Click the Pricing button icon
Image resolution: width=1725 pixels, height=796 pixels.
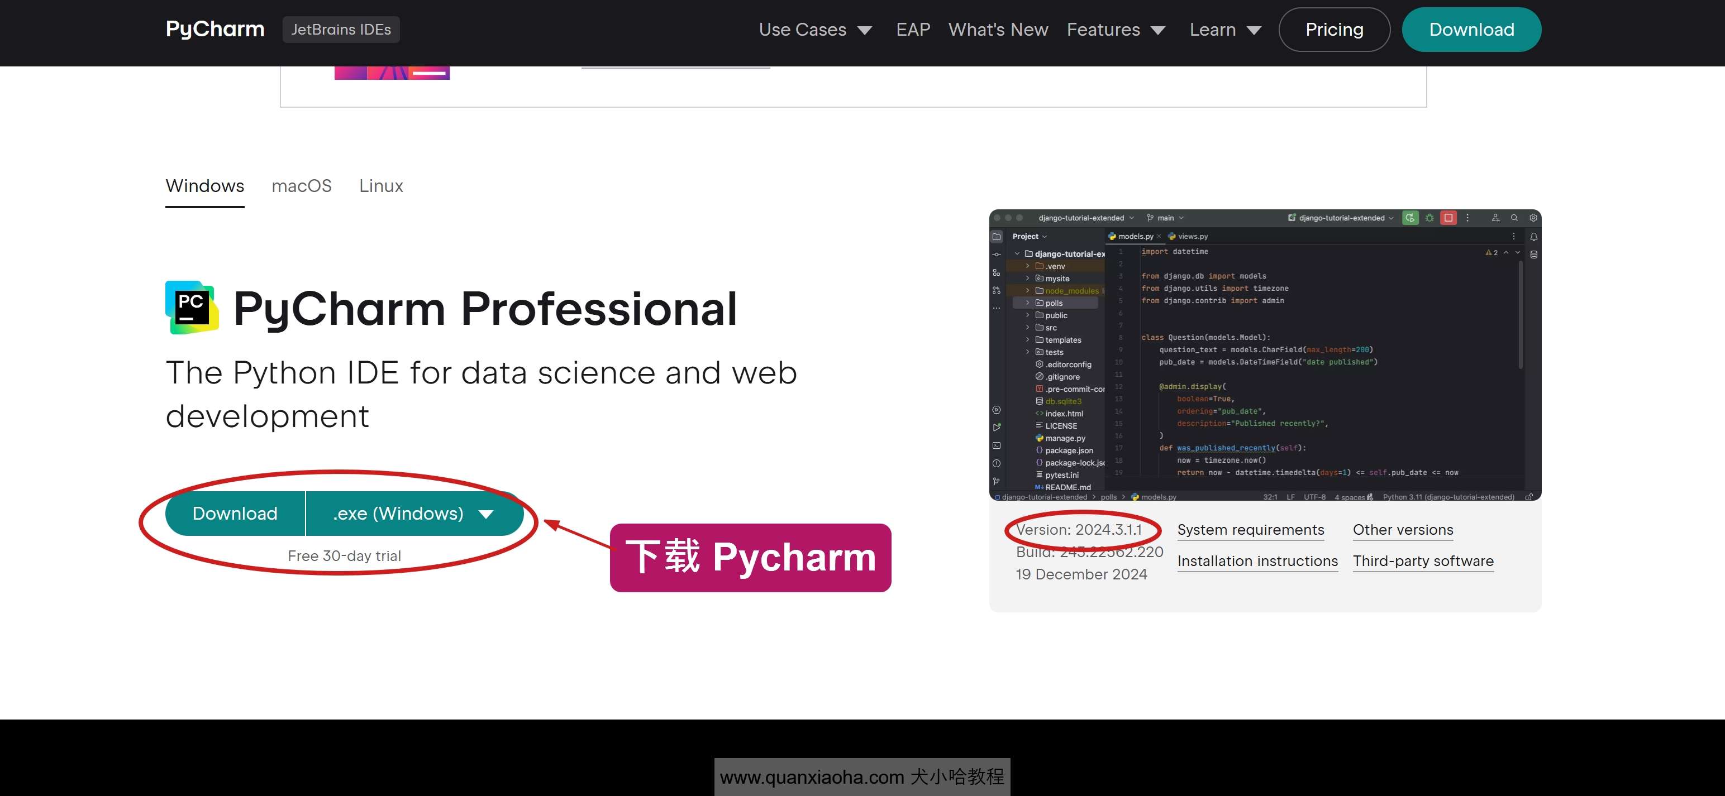(1333, 30)
